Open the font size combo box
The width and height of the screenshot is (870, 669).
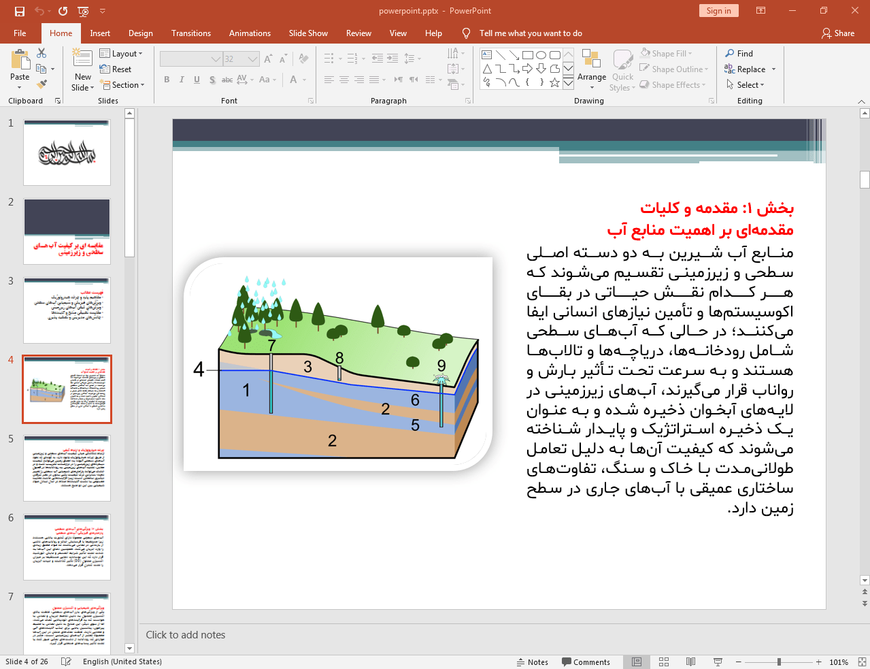pyautogui.click(x=241, y=59)
